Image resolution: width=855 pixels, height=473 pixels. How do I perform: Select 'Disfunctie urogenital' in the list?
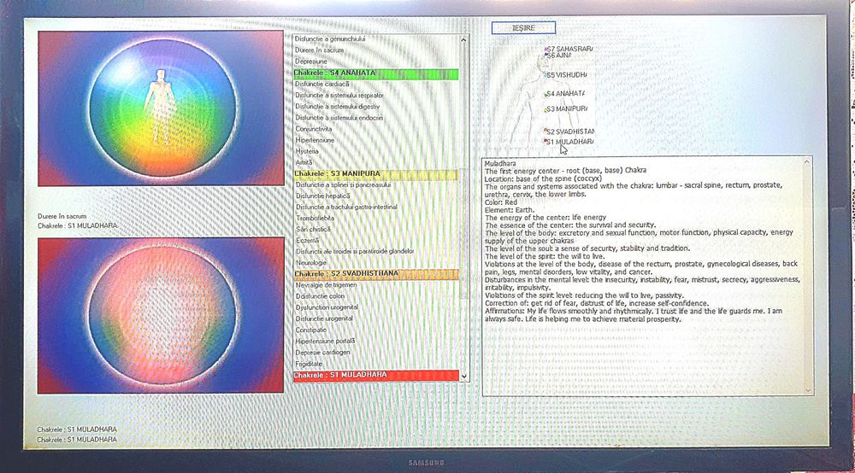click(x=324, y=318)
